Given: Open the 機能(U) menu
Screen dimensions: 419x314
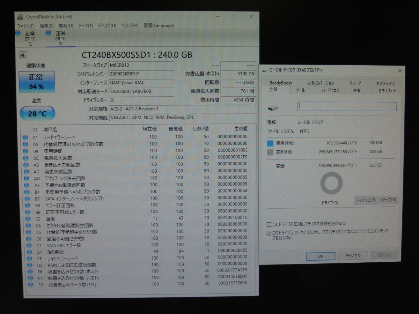Looking at the screenshot, I should pos(66,26).
